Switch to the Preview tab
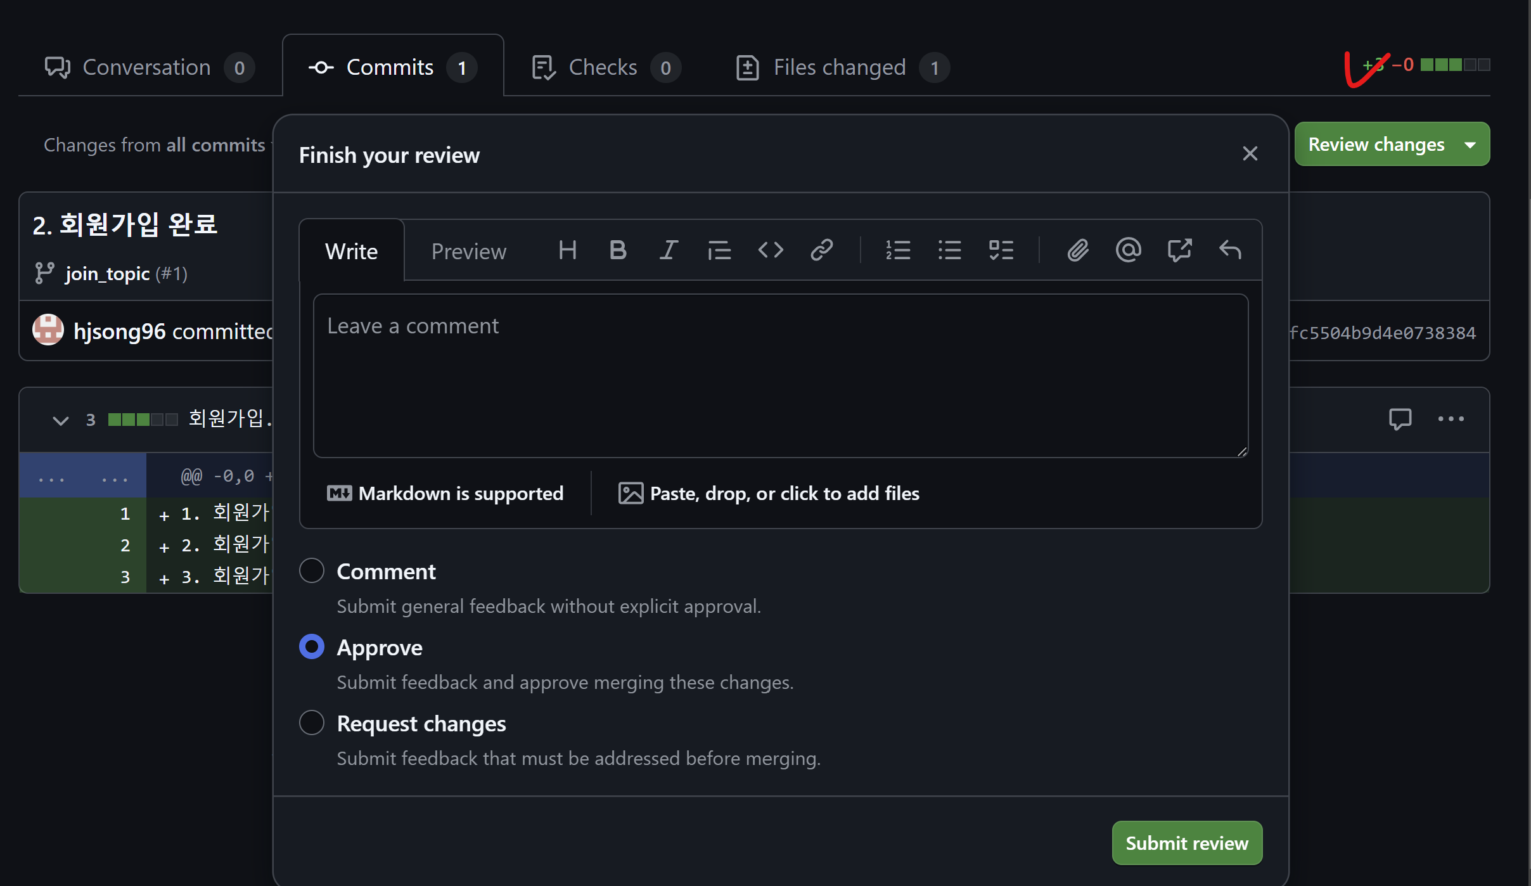The width and height of the screenshot is (1531, 886). click(468, 252)
